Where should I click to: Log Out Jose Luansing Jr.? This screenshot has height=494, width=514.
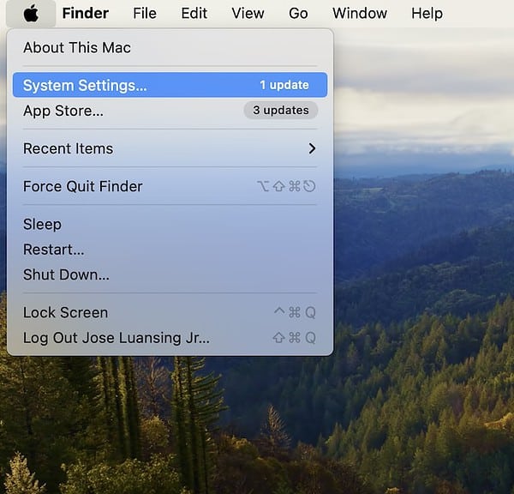click(116, 337)
